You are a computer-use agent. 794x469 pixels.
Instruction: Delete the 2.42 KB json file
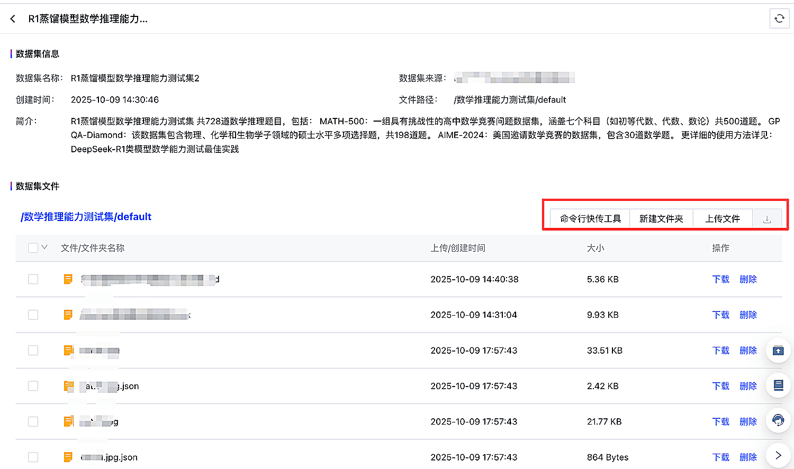[x=748, y=386]
